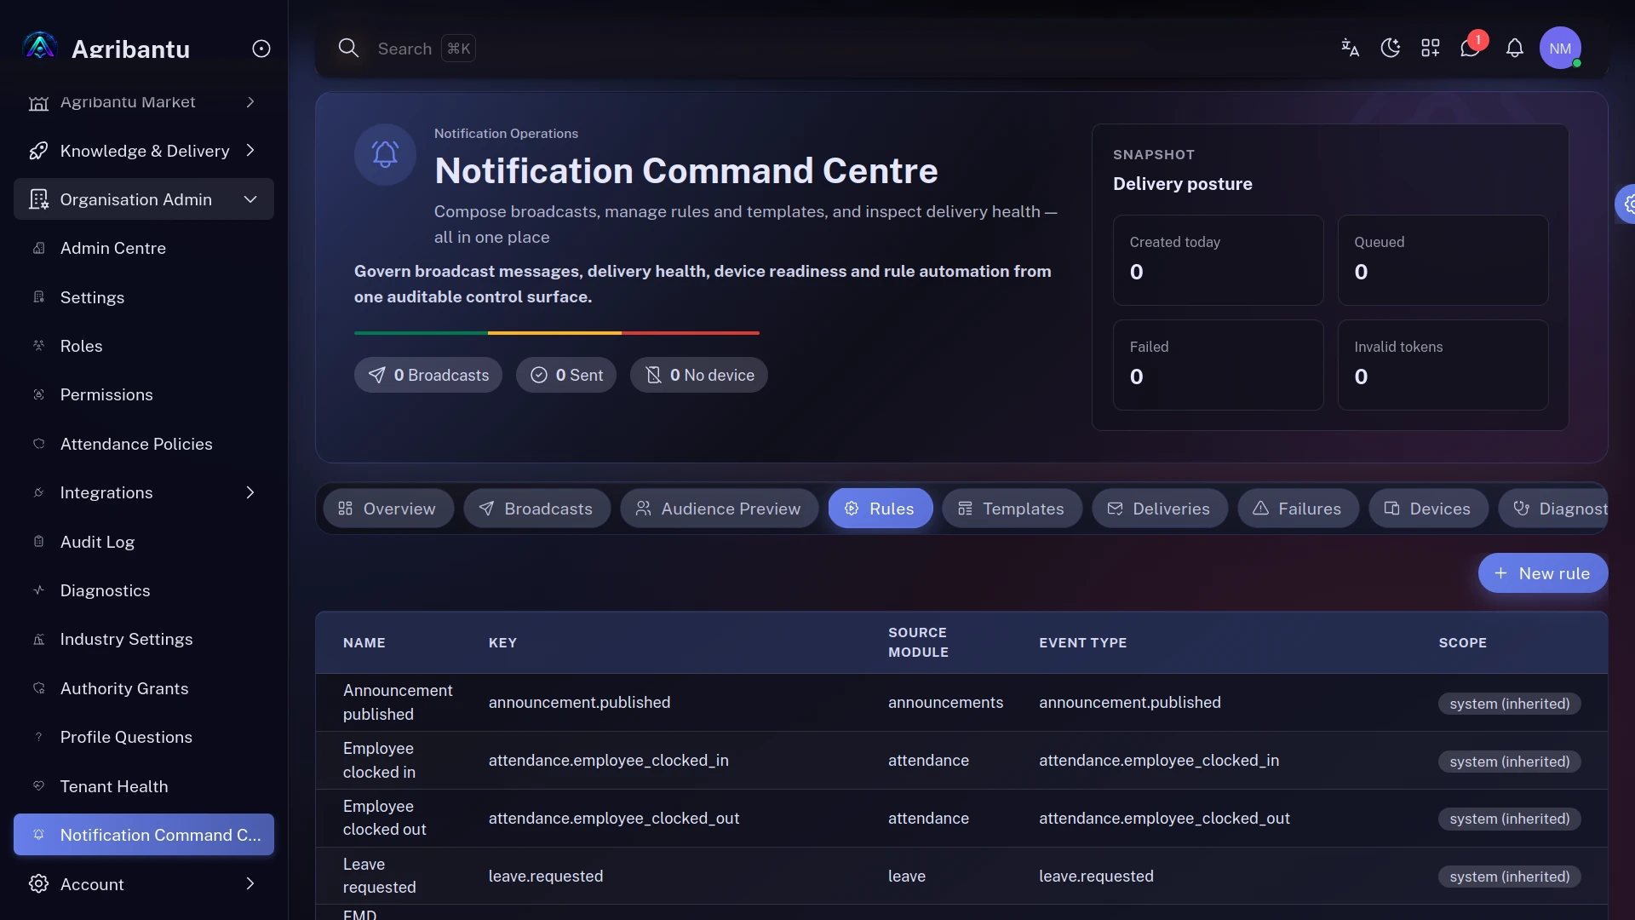Switch to the Deliveries tab
This screenshot has height=920, width=1635.
pyautogui.click(x=1160, y=509)
